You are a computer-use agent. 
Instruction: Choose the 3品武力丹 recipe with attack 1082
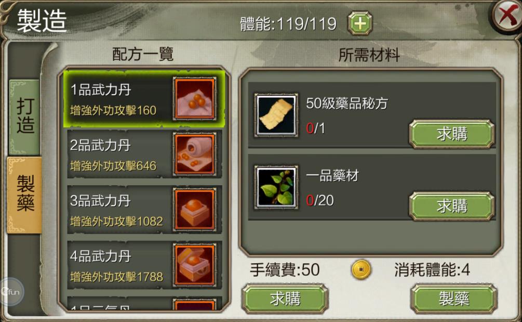[144, 209]
